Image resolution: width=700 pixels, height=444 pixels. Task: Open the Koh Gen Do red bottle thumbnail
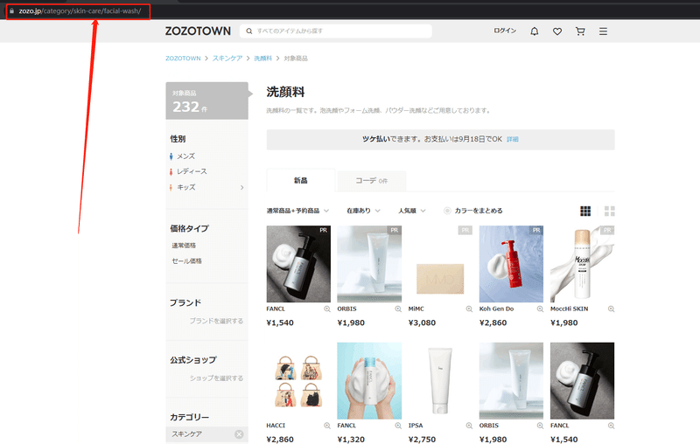[x=511, y=264]
